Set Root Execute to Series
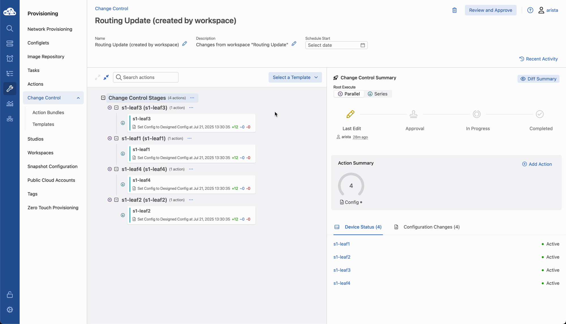 pyautogui.click(x=378, y=94)
